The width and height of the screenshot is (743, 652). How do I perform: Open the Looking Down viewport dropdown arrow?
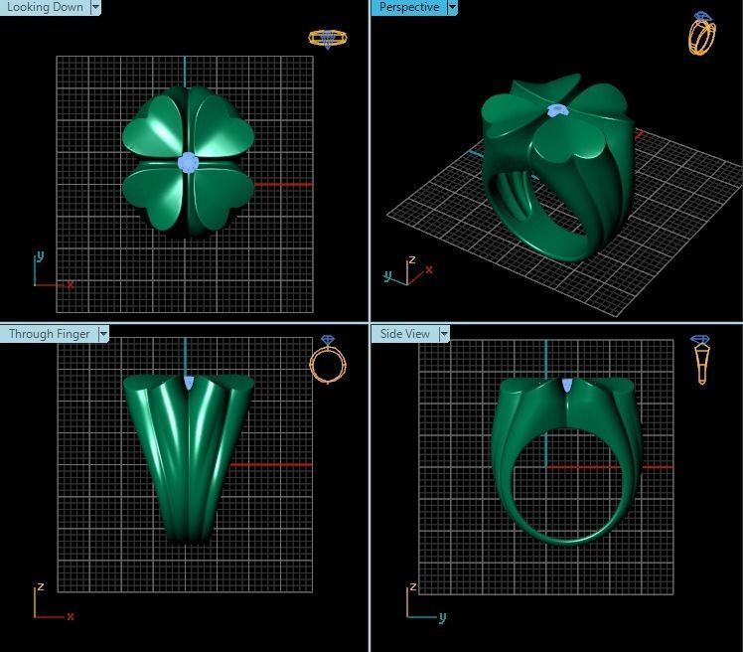tap(95, 7)
